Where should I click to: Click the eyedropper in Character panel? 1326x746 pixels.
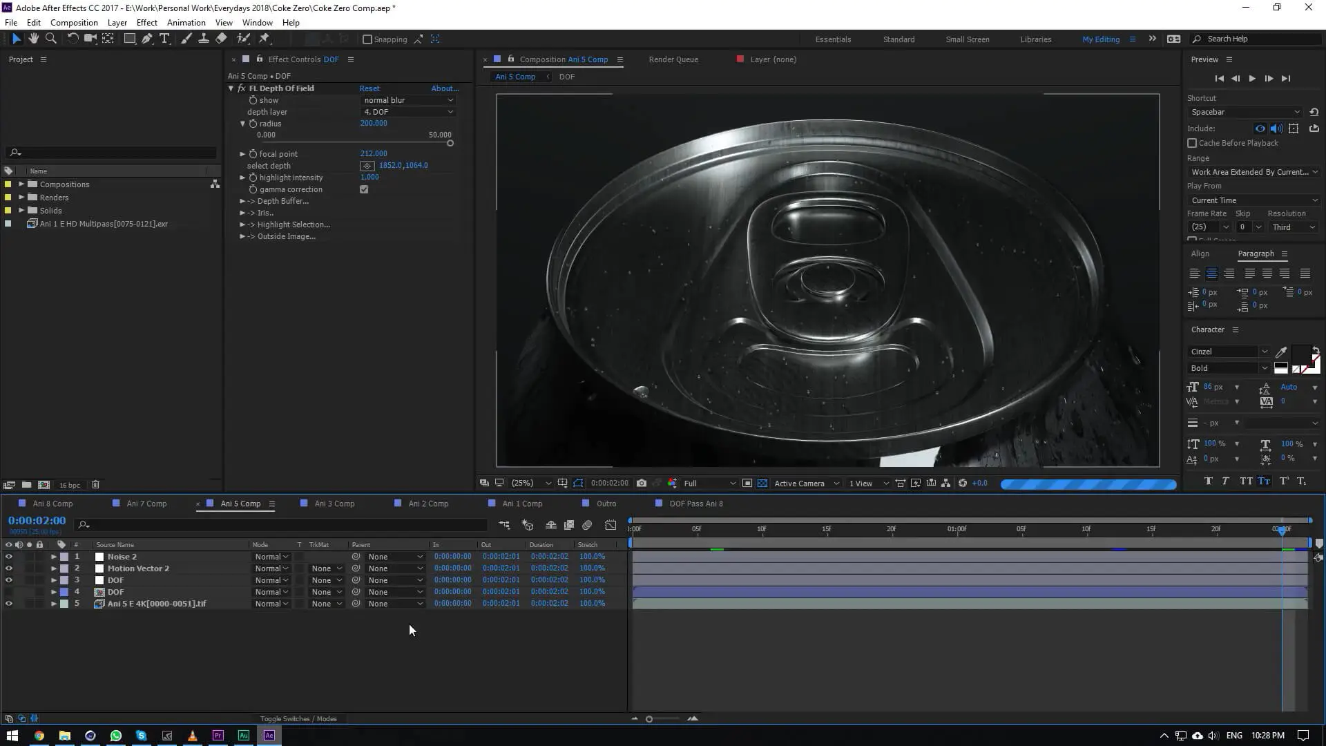click(1281, 352)
